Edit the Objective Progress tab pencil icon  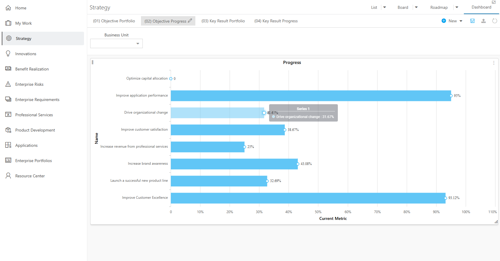190,21
